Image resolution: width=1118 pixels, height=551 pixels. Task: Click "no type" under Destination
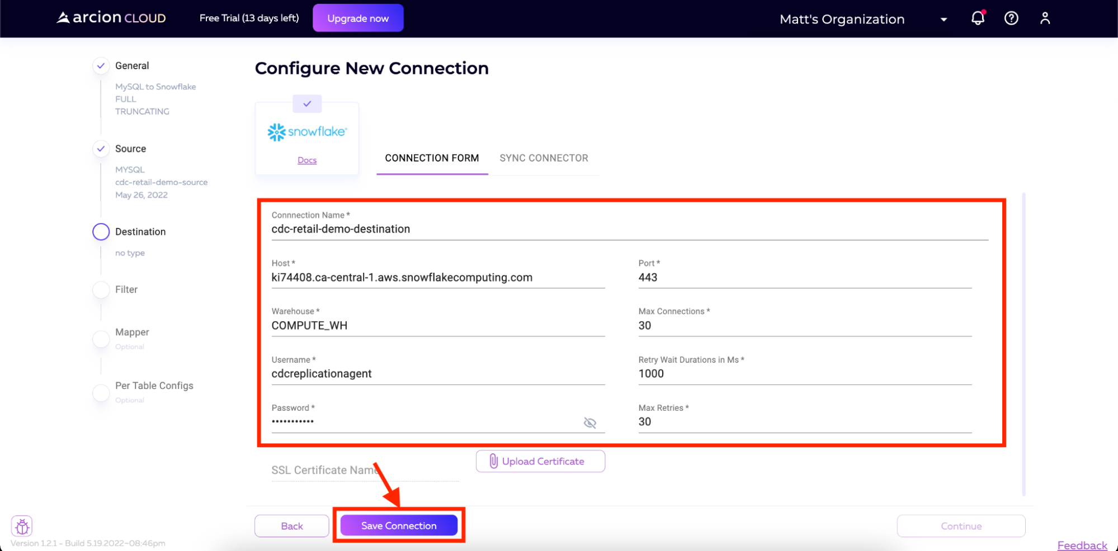pyautogui.click(x=130, y=253)
